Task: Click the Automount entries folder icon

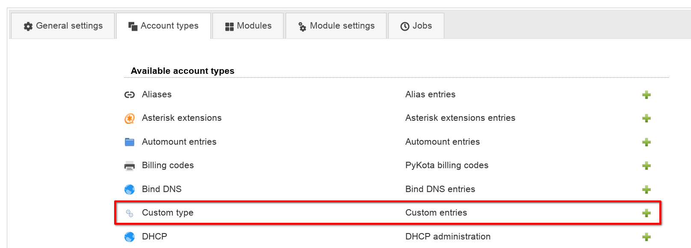Action: point(130,142)
